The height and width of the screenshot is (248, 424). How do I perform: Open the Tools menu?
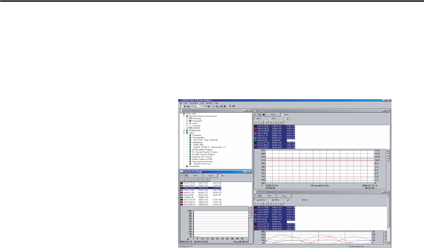pyautogui.click(x=202, y=103)
